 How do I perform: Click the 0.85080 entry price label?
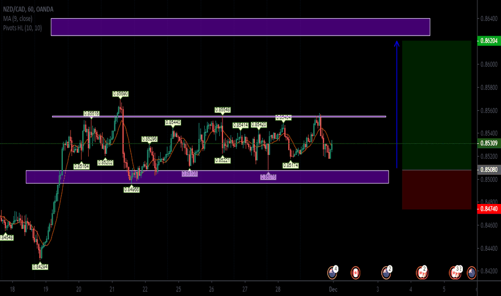click(x=488, y=170)
